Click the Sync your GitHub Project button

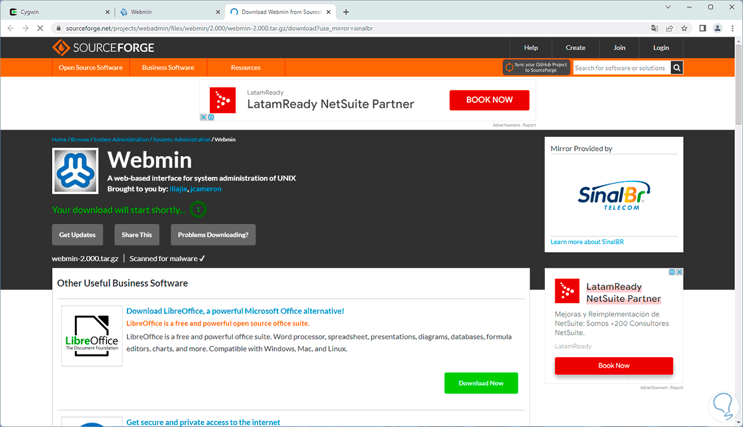click(x=536, y=67)
